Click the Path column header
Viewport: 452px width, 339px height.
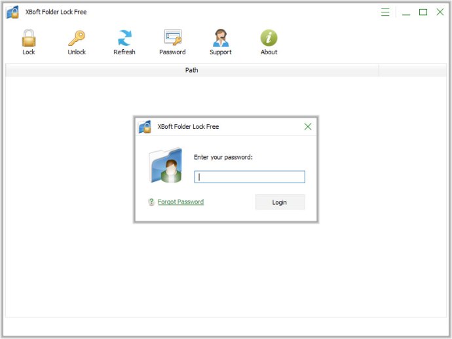(x=192, y=70)
